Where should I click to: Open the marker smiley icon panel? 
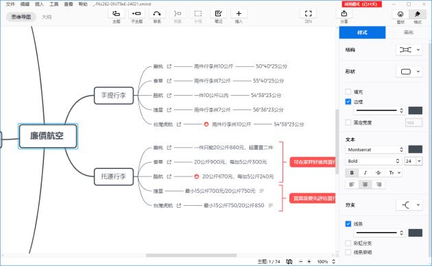pyautogui.click(x=400, y=14)
